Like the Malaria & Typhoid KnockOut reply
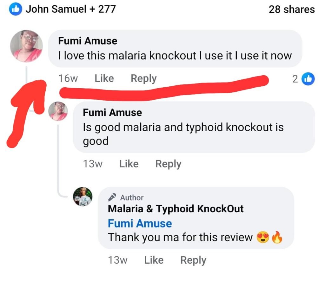325x281 pixels. (x=154, y=260)
